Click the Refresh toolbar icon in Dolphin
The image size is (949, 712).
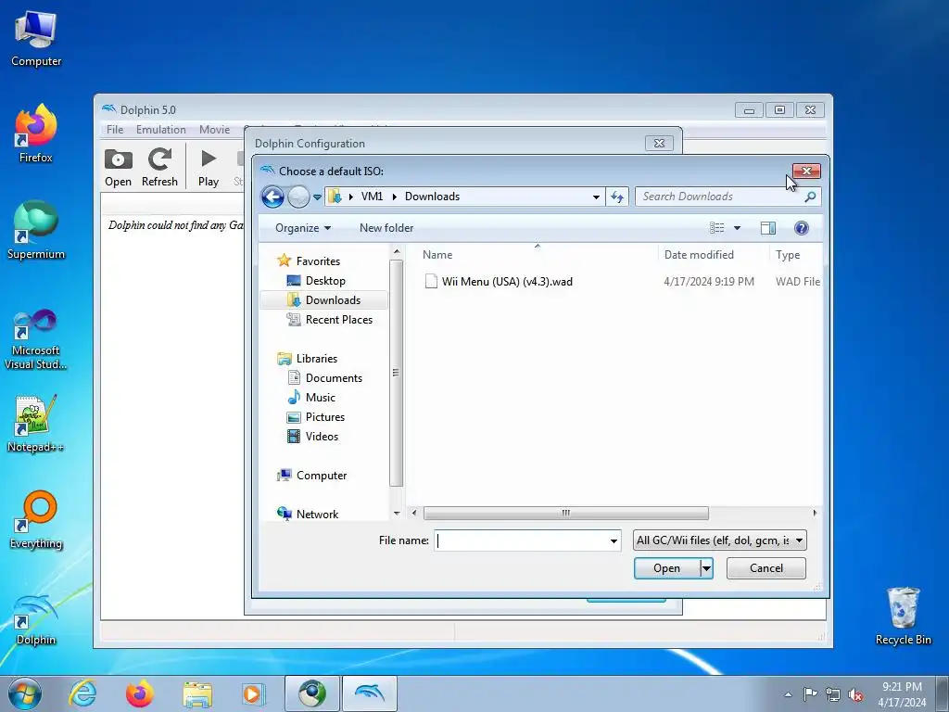(159, 168)
